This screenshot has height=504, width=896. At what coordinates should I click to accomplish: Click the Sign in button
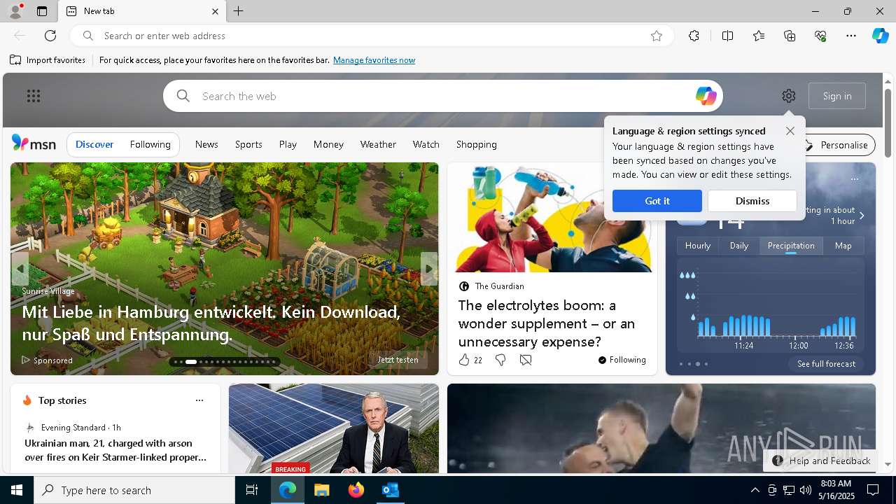(x=837, y=96)
